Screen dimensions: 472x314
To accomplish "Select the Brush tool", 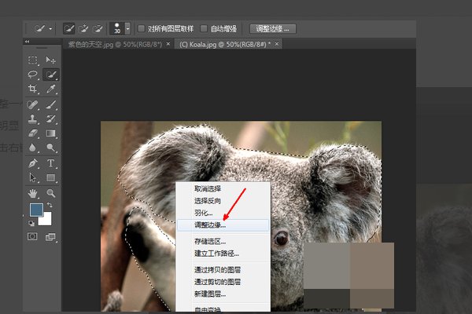I will [x=51, y=105].
